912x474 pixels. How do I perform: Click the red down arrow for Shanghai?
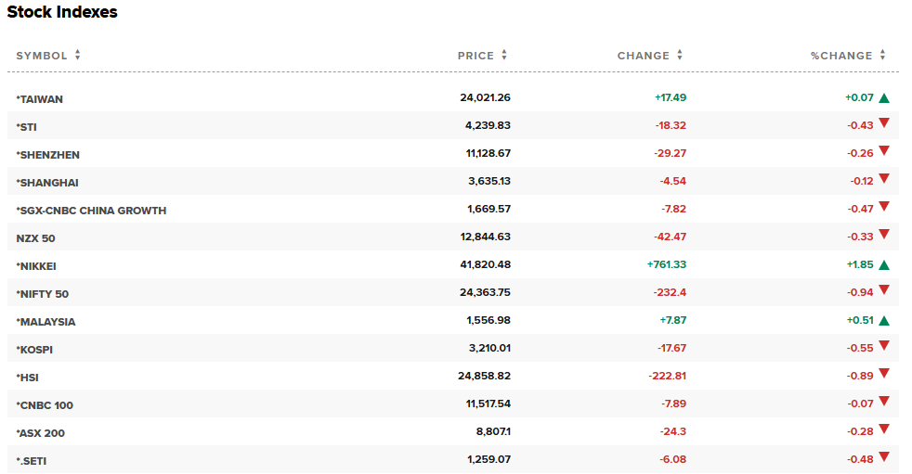point(884,178)
